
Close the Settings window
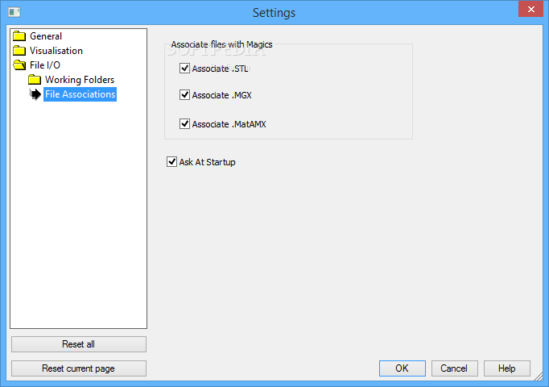tap(530, 9)
